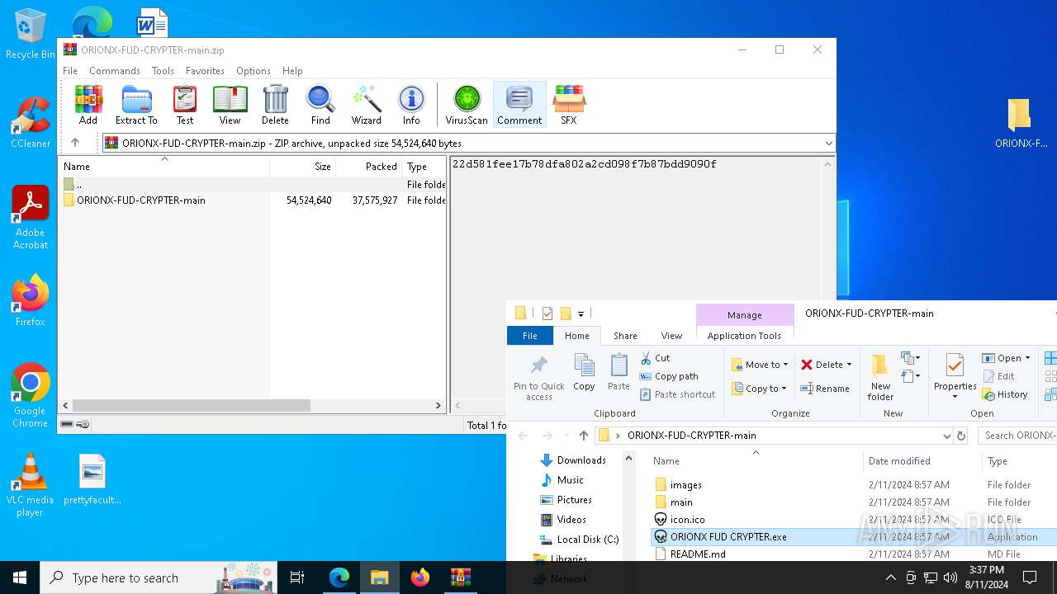Sort WinRAR list by Packed column
This screenshot has width=1057, height=594.
369,166
